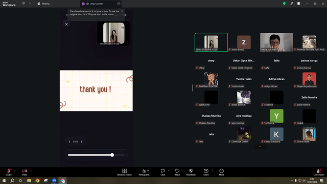Show hidden system tray icons
Viewport: 327px width, 184px height.
pos(292,180)
